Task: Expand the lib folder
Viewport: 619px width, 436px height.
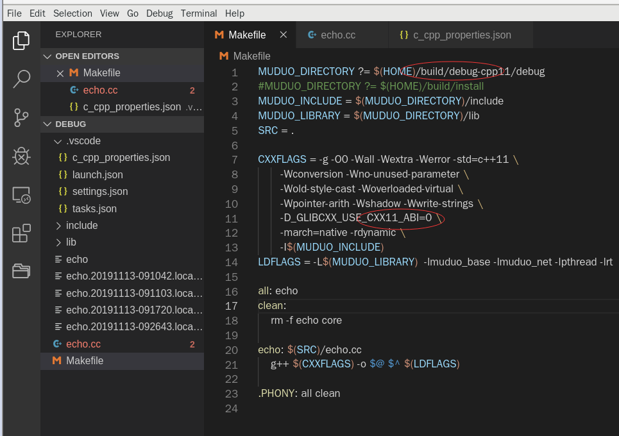Action: [x=71, y=242]
